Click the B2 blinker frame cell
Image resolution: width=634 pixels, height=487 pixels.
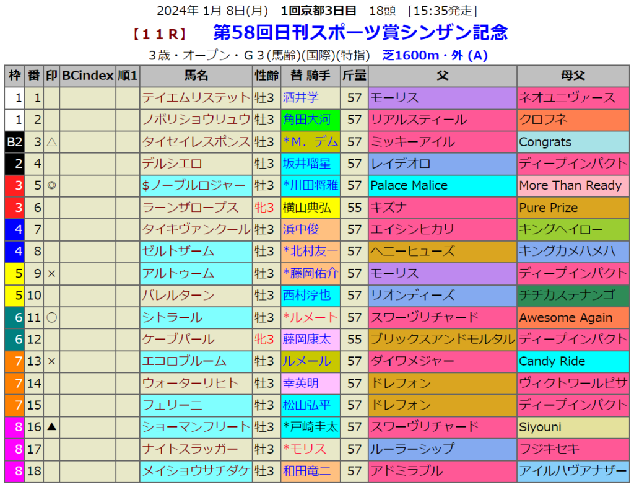click(14, 142)
